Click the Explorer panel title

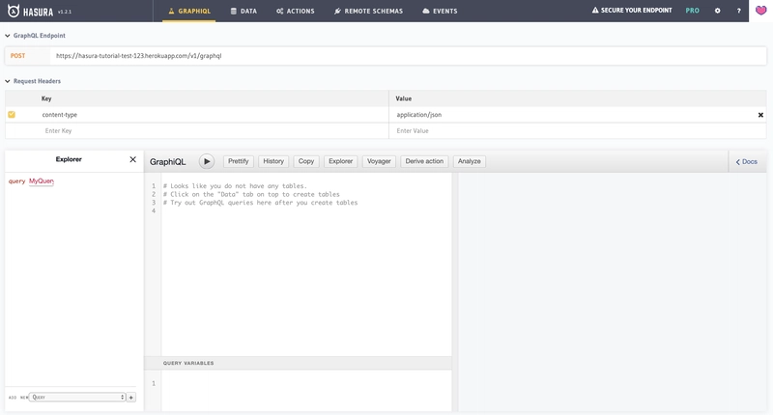tap(69, 159)
